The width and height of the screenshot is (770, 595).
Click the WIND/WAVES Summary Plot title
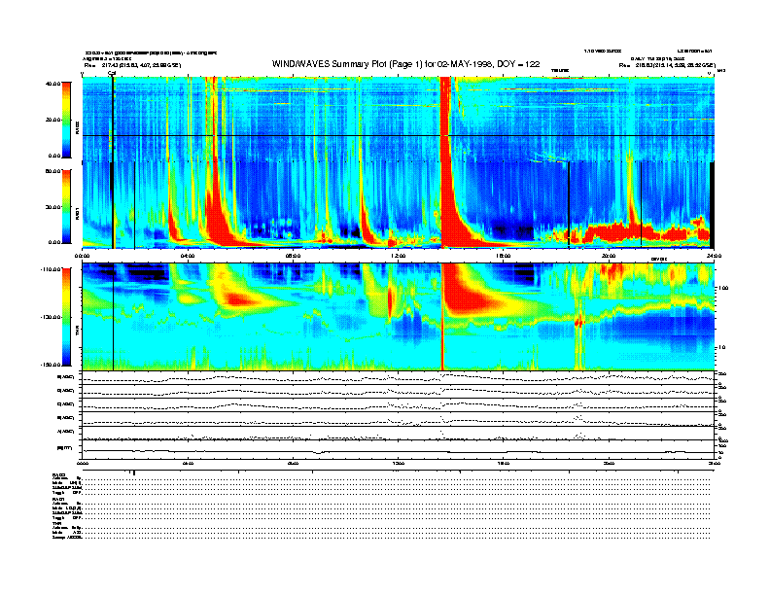point(405,64)
